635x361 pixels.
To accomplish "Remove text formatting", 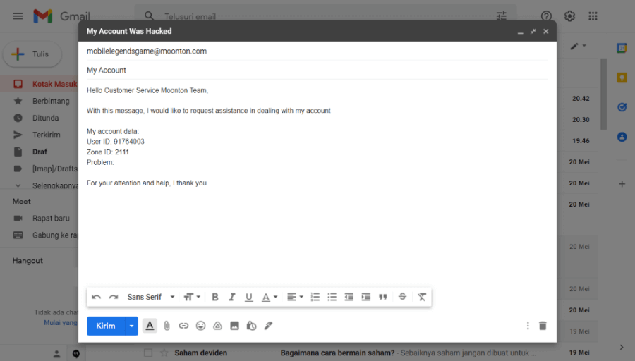I will [x=422, y=297].
